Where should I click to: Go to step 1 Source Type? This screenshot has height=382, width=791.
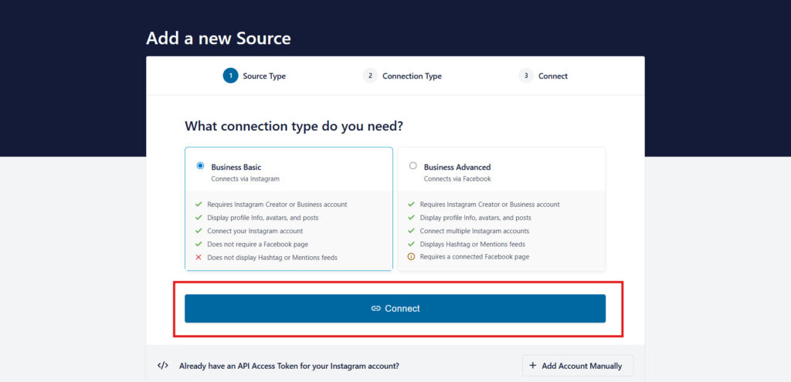pos(255,76)
